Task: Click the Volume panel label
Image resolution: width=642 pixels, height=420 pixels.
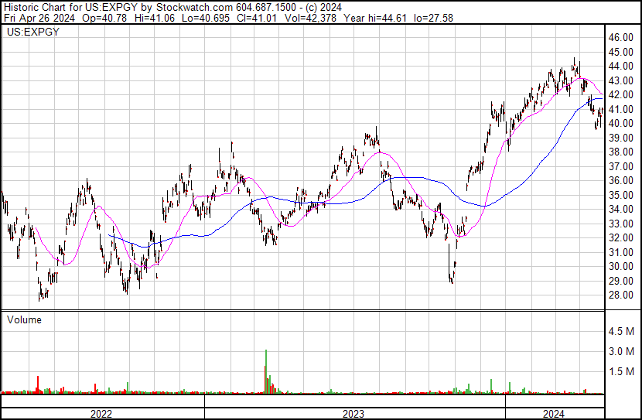Action: click(x=24, y=319)
